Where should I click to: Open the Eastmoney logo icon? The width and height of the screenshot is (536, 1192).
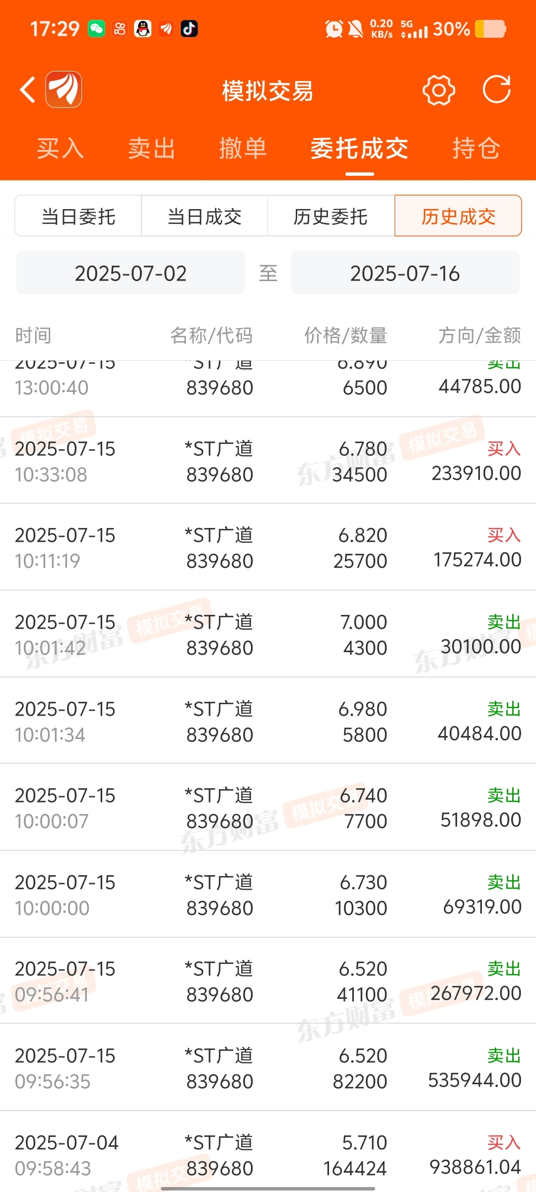(x=64, y=90)
